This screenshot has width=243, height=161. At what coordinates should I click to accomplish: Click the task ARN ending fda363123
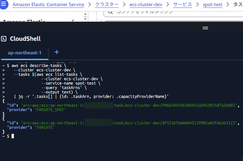129,123
